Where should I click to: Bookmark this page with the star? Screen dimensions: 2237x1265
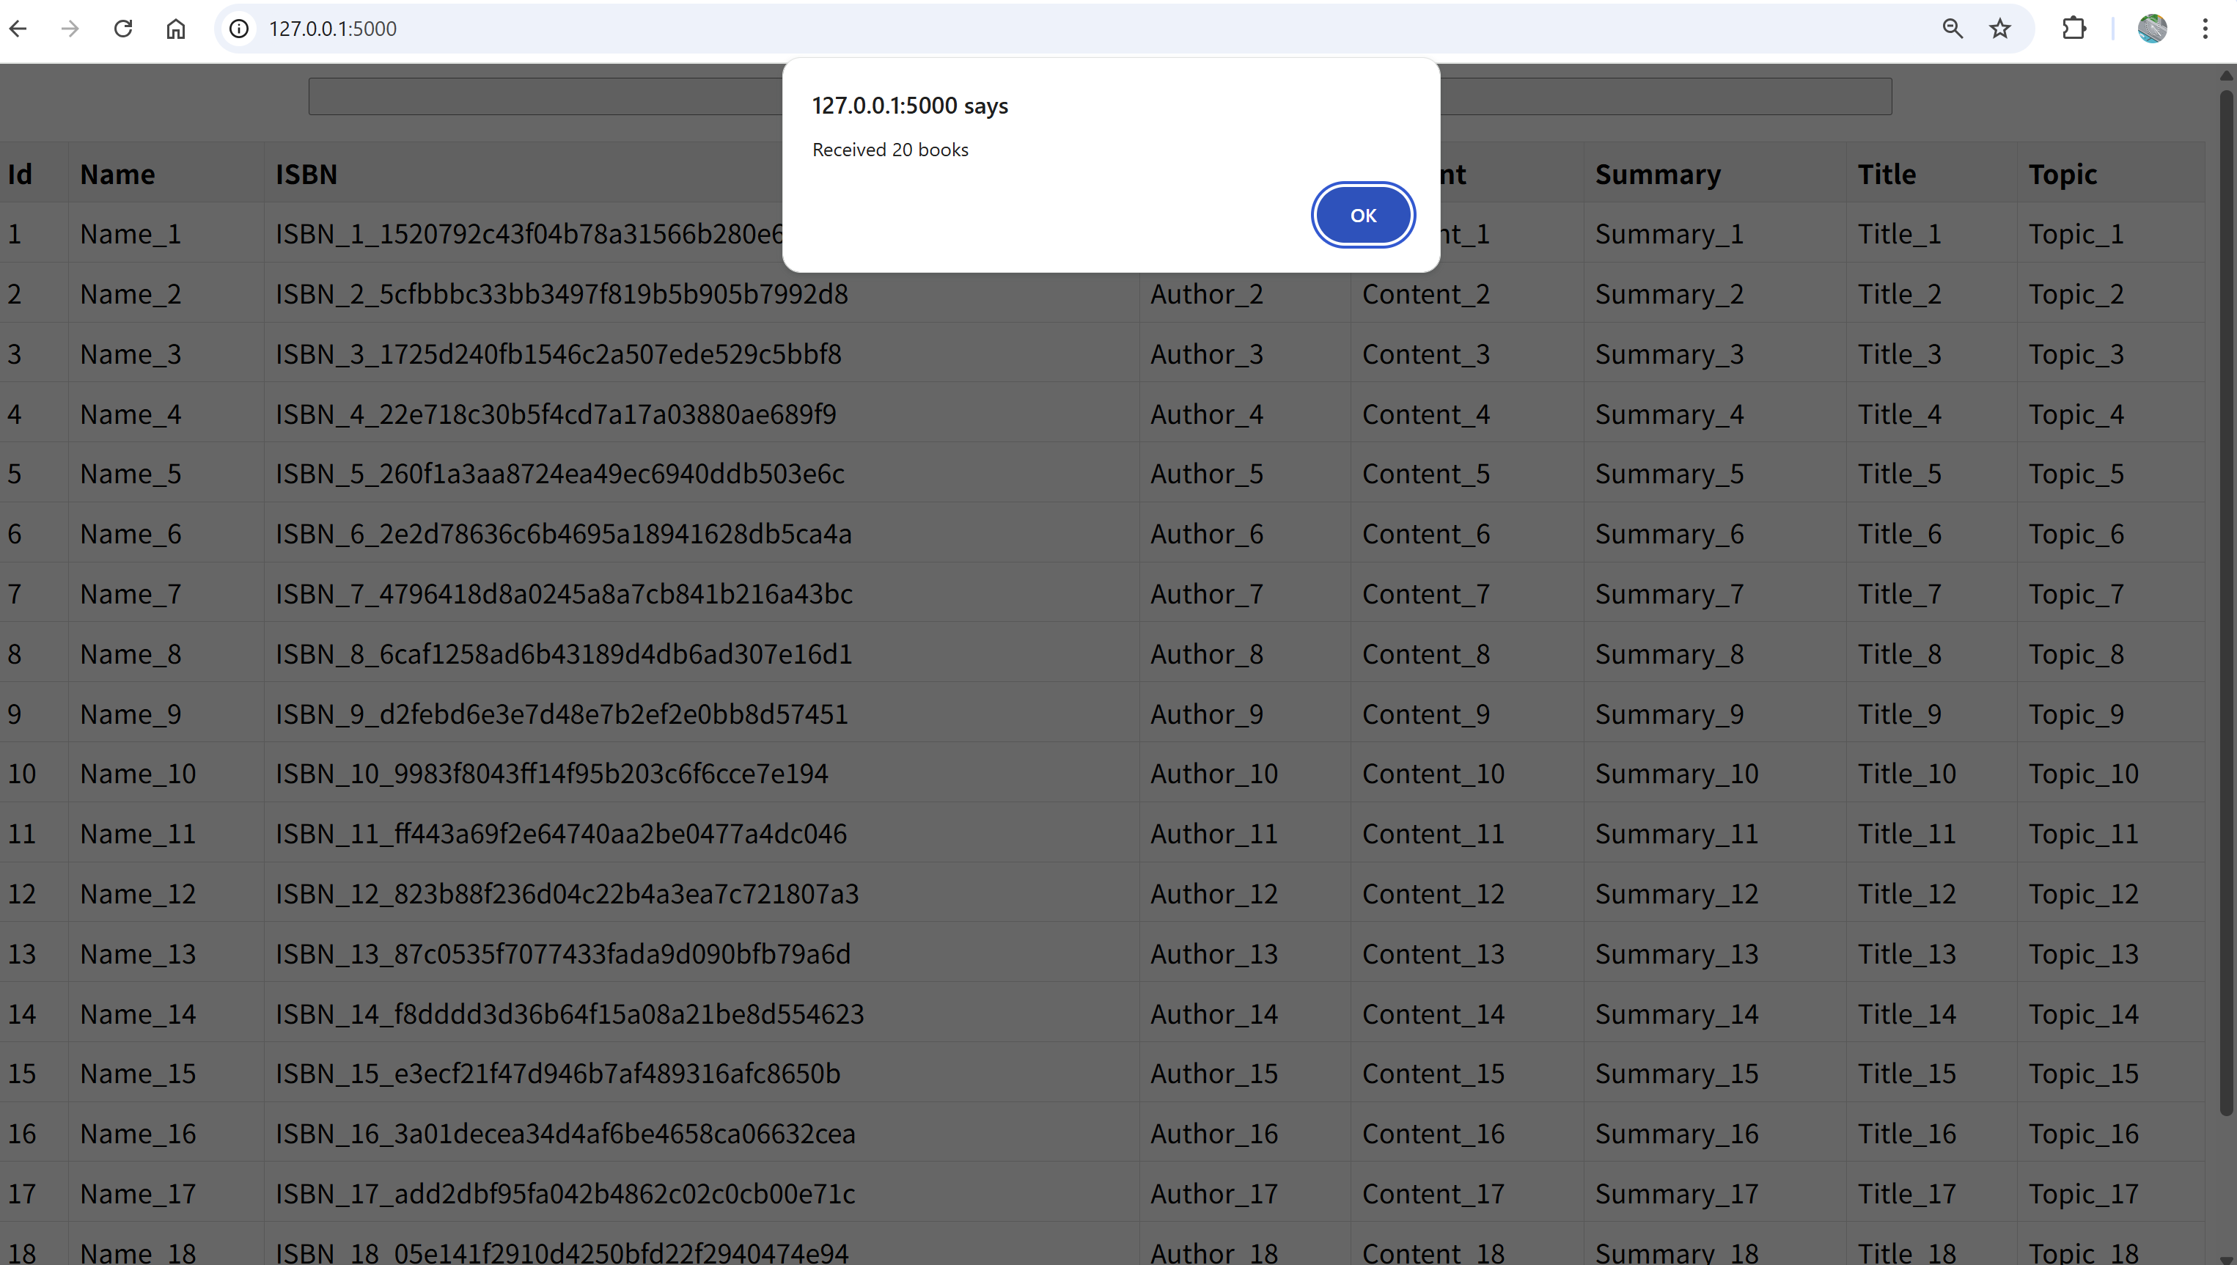[2000, 29]
